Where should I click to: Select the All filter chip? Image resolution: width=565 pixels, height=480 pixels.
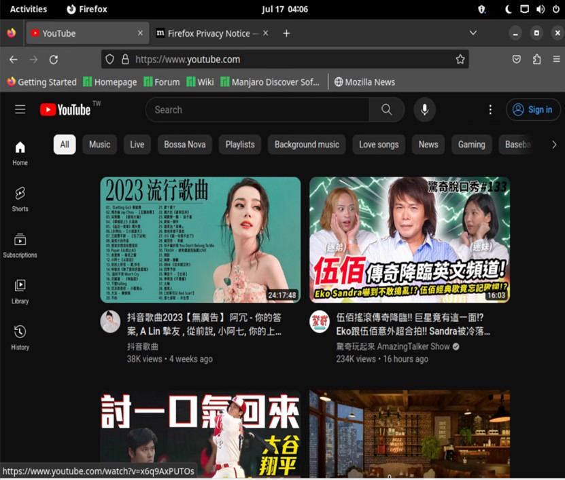point(65,145)
